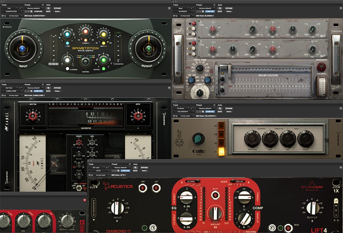Click COMPARE in the CAMELCOMP window
The width and height of the screenshot is (343, 233).
coord(38,91)
